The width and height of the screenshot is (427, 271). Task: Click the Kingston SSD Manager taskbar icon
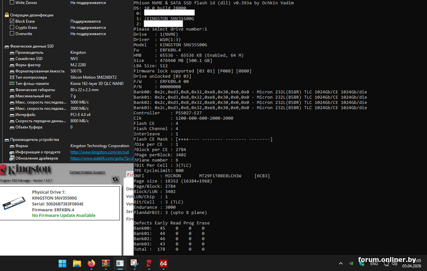tap(149, 263)
